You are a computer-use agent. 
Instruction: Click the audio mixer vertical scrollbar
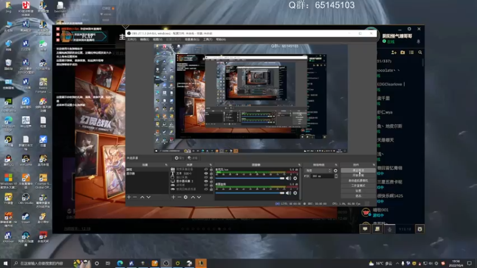pyautogui.click(x=301, y=183)
